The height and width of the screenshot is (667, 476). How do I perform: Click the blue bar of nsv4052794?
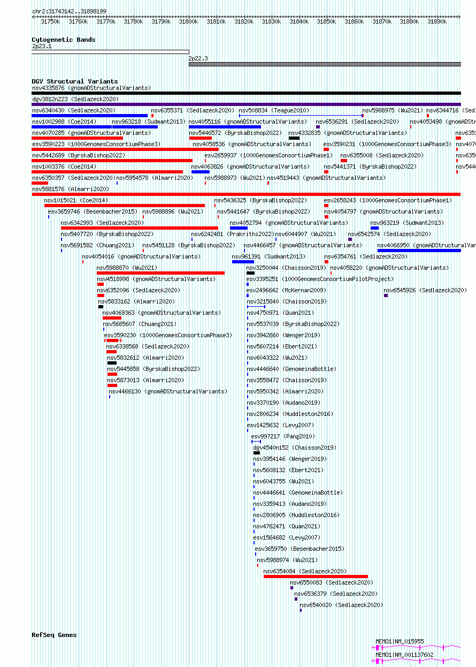[239, 228]
